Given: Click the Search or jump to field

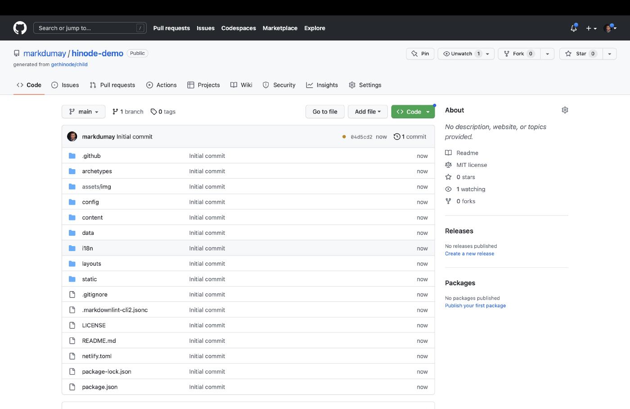Looking at the screenshot, I should [90, 28].
